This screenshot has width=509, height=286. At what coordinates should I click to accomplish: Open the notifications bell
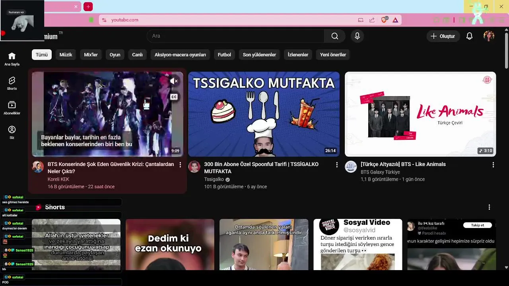coord(469,36)
